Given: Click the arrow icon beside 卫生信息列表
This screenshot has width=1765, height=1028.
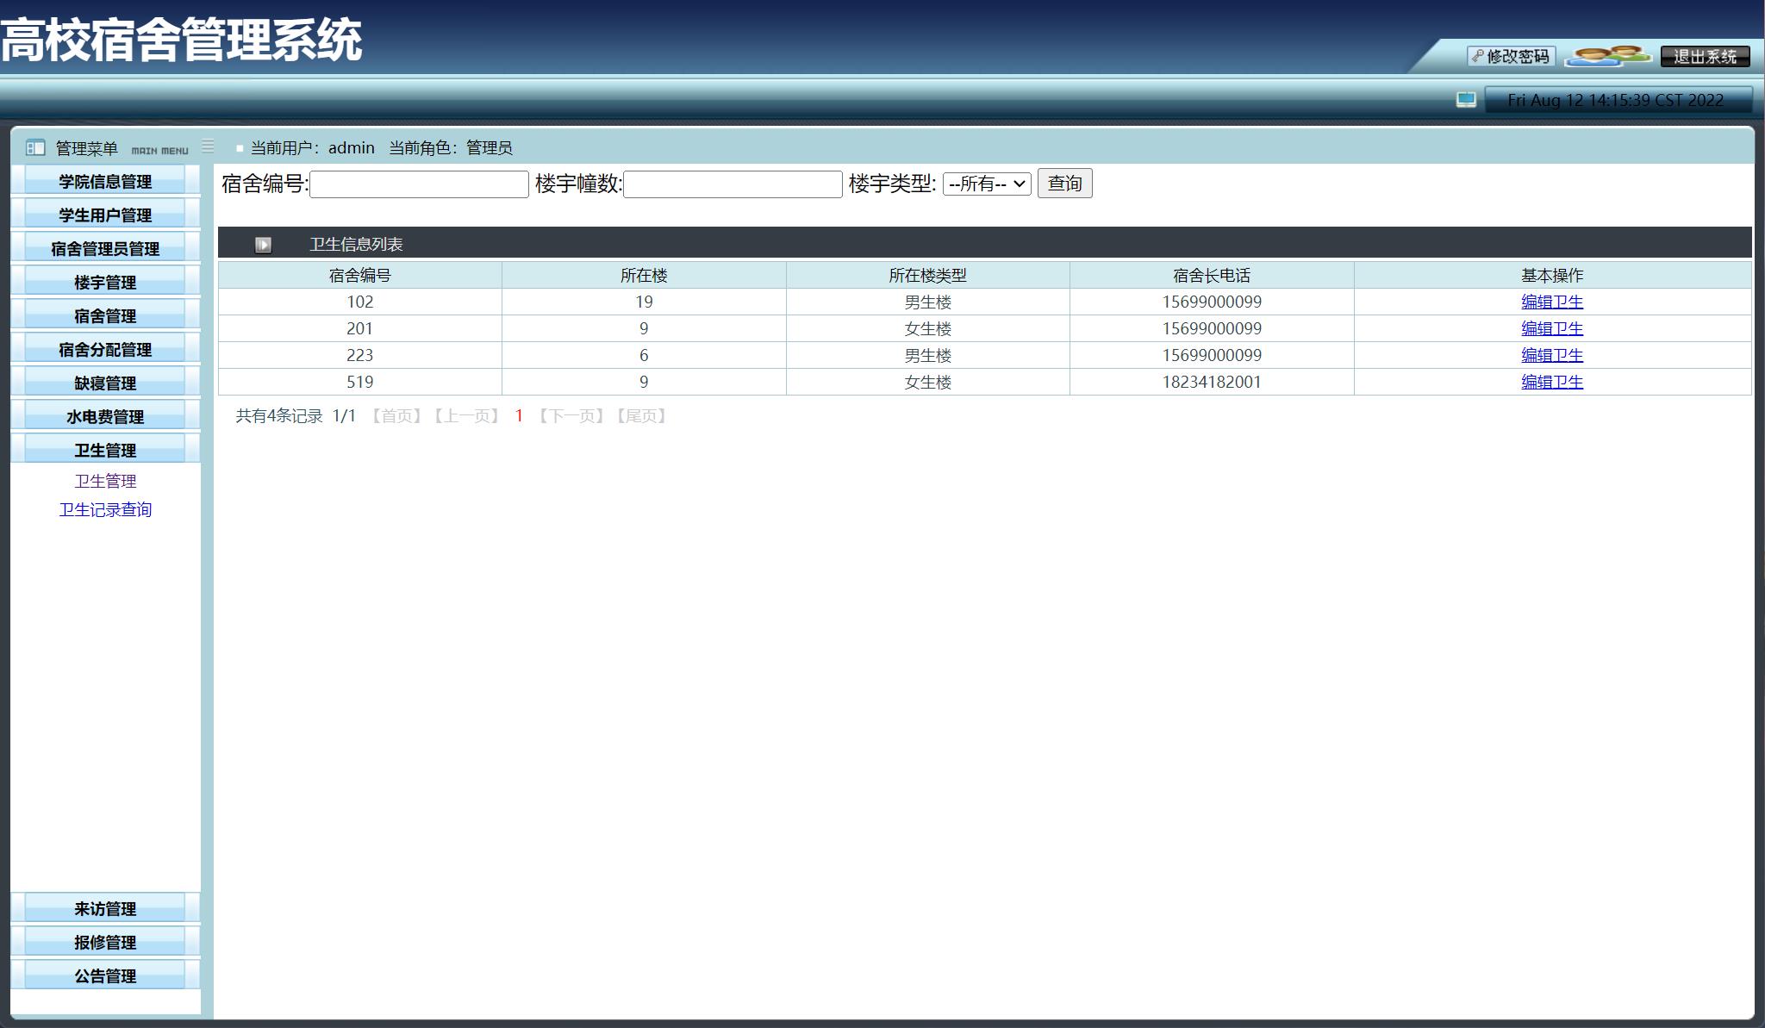Looking at the screenshot, I should click(x=263, y=245).
